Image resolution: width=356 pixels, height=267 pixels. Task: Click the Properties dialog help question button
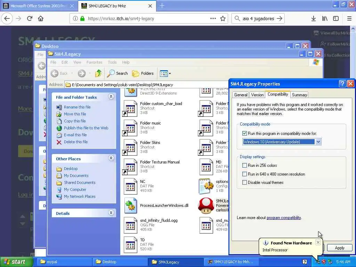(x=342, y=84)
